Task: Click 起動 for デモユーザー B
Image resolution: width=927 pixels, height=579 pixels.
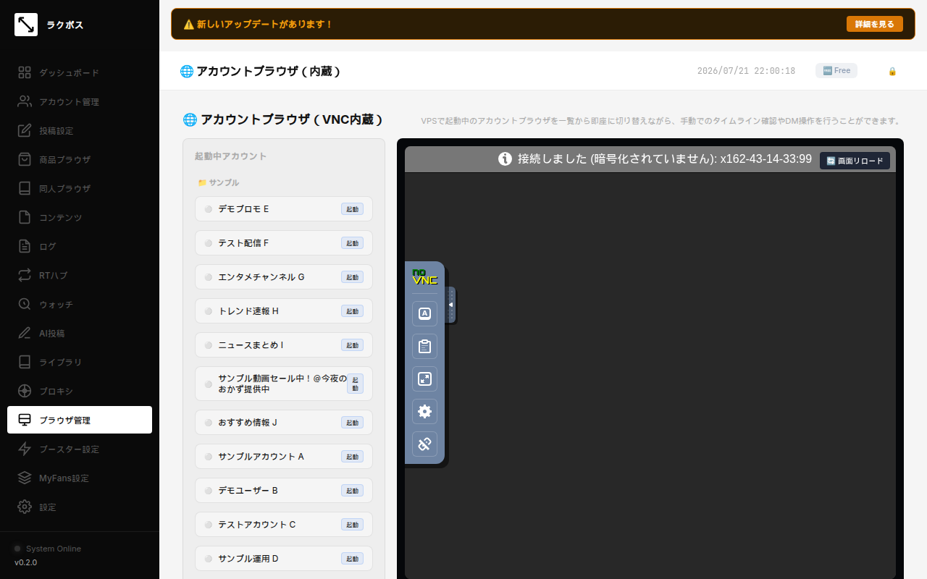Action: pos(353,491)
